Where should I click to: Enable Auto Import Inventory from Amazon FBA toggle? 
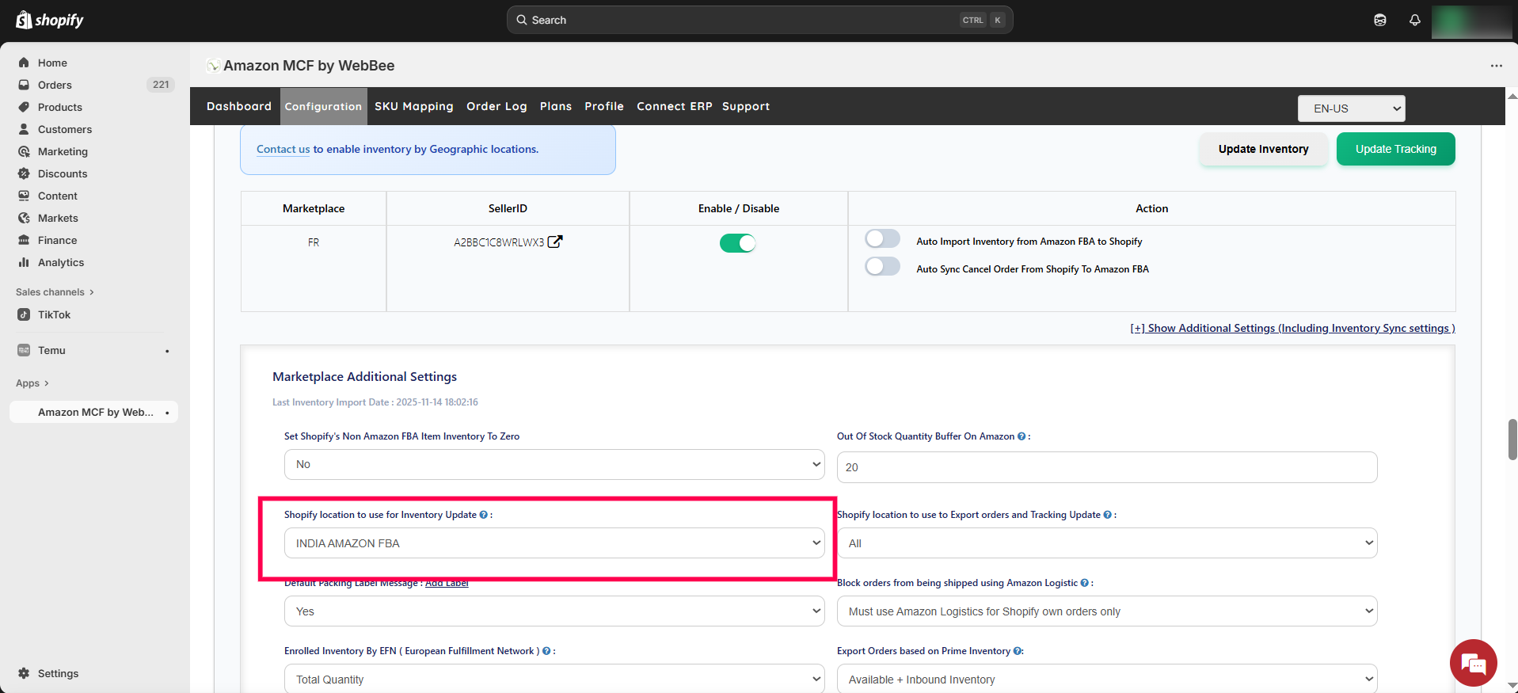coord(882,239)
